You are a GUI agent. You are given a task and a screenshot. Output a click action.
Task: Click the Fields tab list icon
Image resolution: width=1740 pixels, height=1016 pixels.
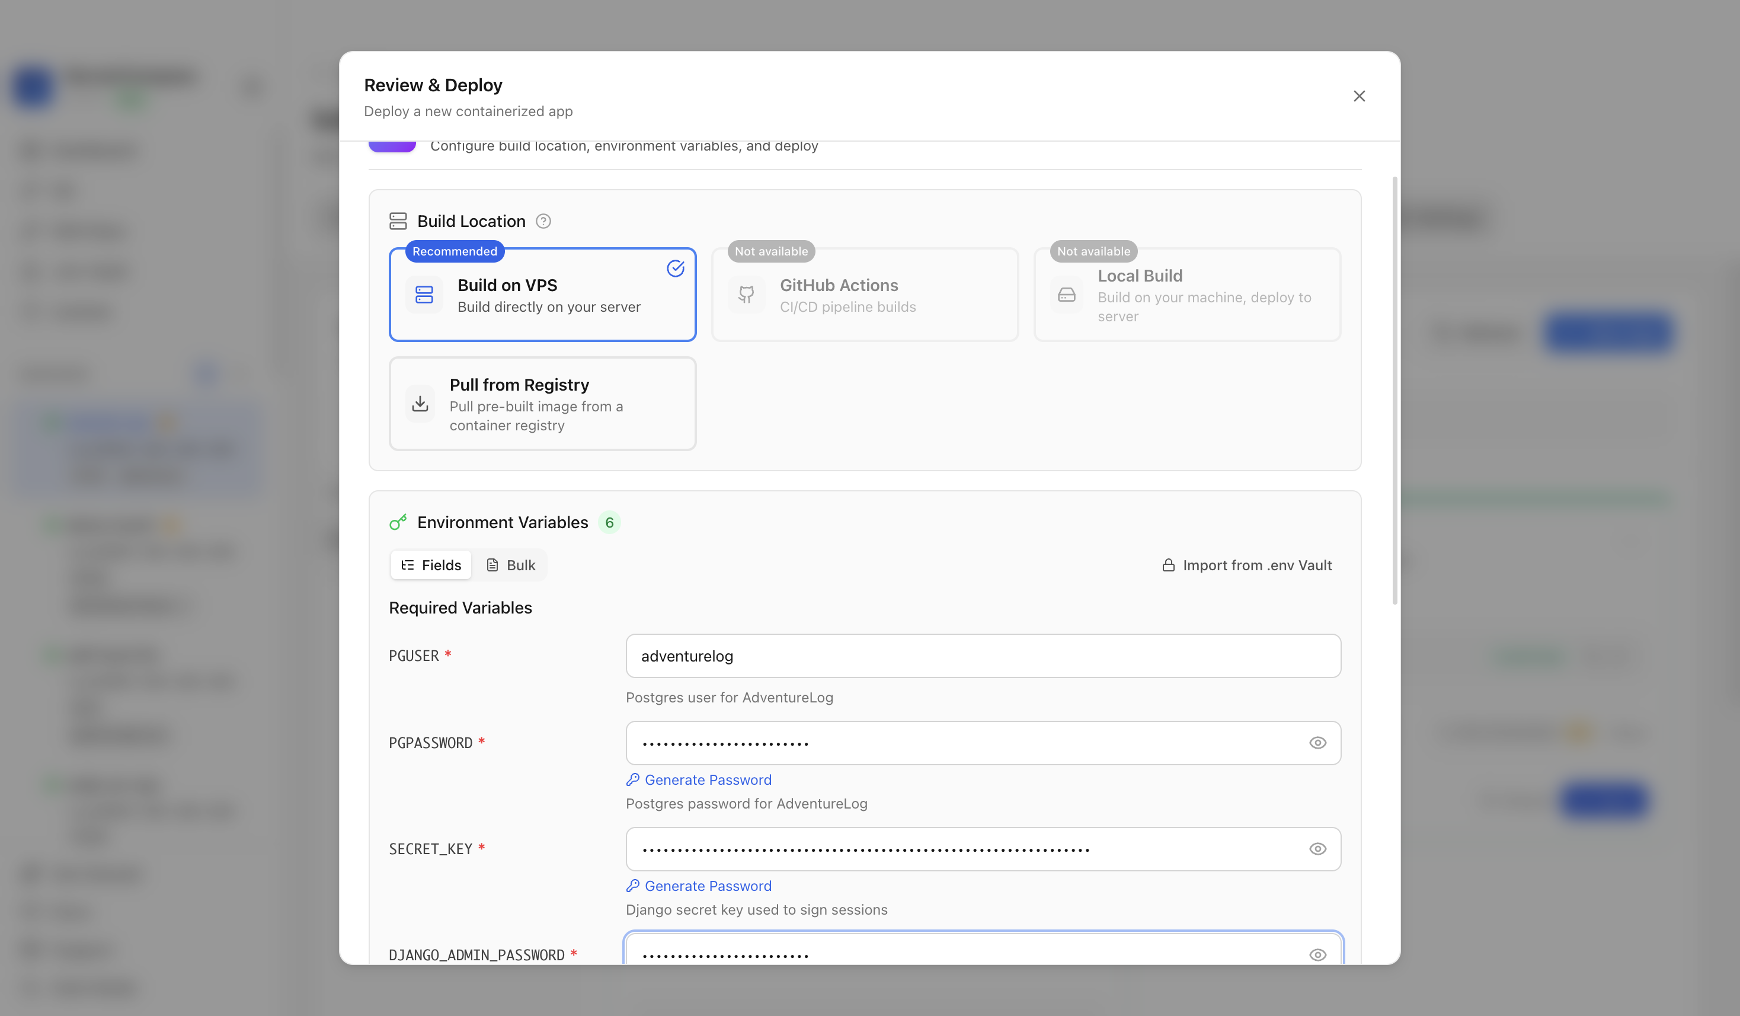click(x=407, y=565)
